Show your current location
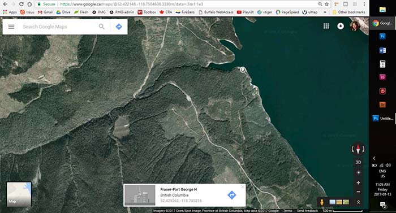The image size is (396, 213). [358, 172]
